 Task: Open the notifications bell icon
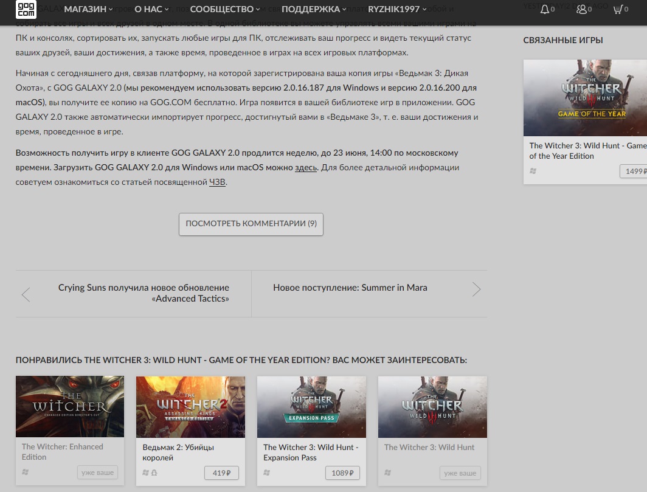(545, 9)
